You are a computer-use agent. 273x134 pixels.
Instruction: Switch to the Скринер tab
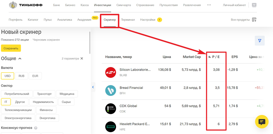(110, 20)
